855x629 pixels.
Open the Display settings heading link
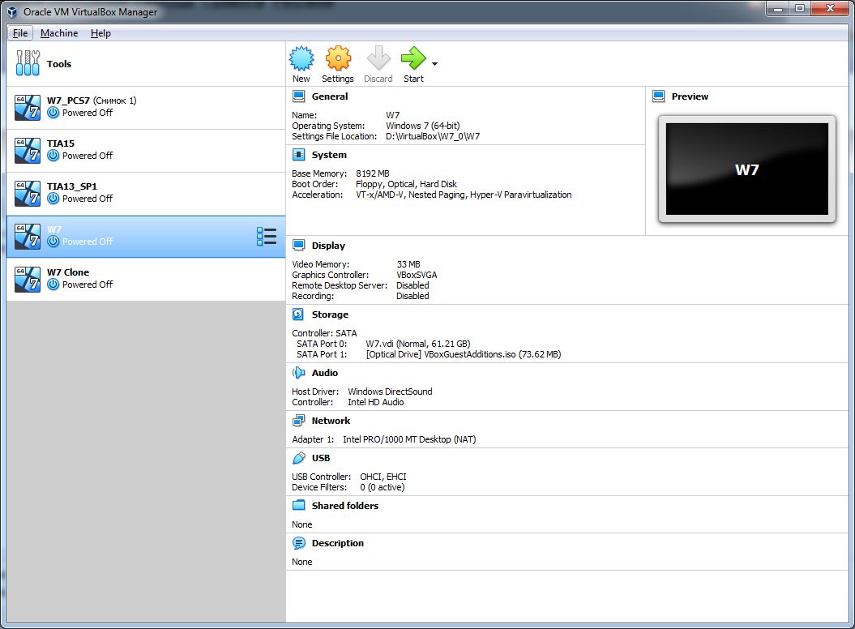tap(328, 246)
